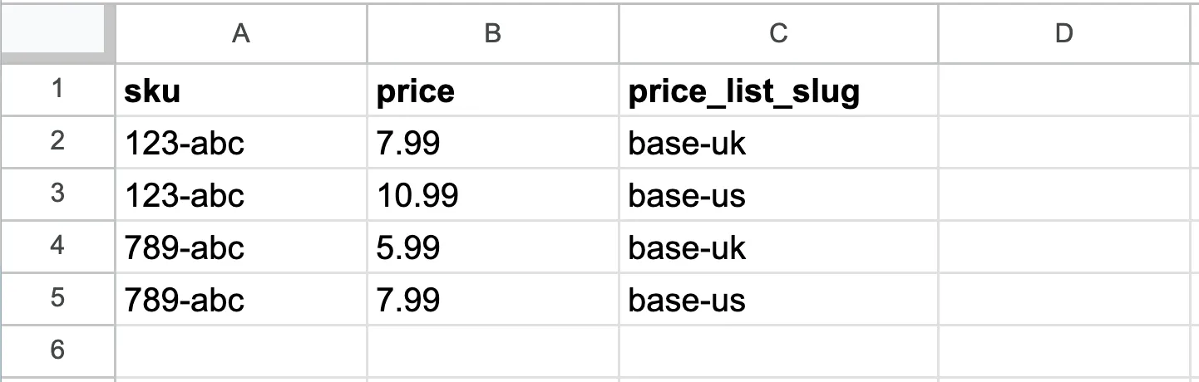Click the sku header cell
Image resolution: width=1199 pixels, height=382 pixels.
click(241, 90)
